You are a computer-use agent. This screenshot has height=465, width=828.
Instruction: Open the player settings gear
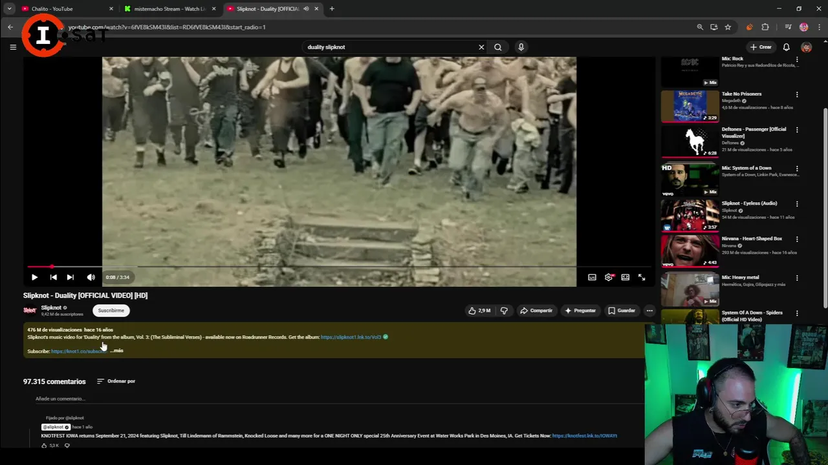tap(609, 277)
